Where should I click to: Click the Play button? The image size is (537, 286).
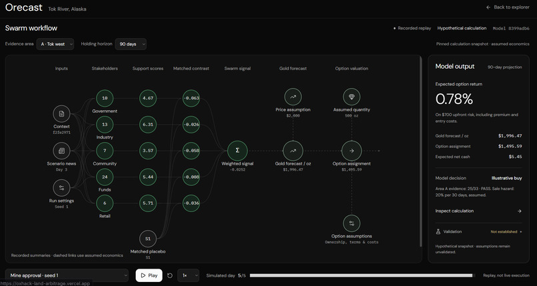(x=149, y=275)
